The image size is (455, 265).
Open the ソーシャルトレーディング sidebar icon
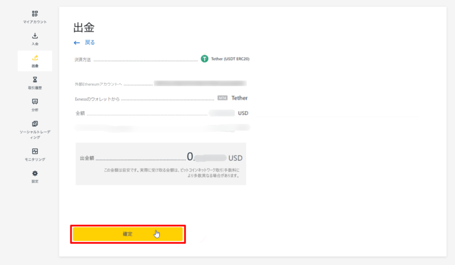coord(35,124)
